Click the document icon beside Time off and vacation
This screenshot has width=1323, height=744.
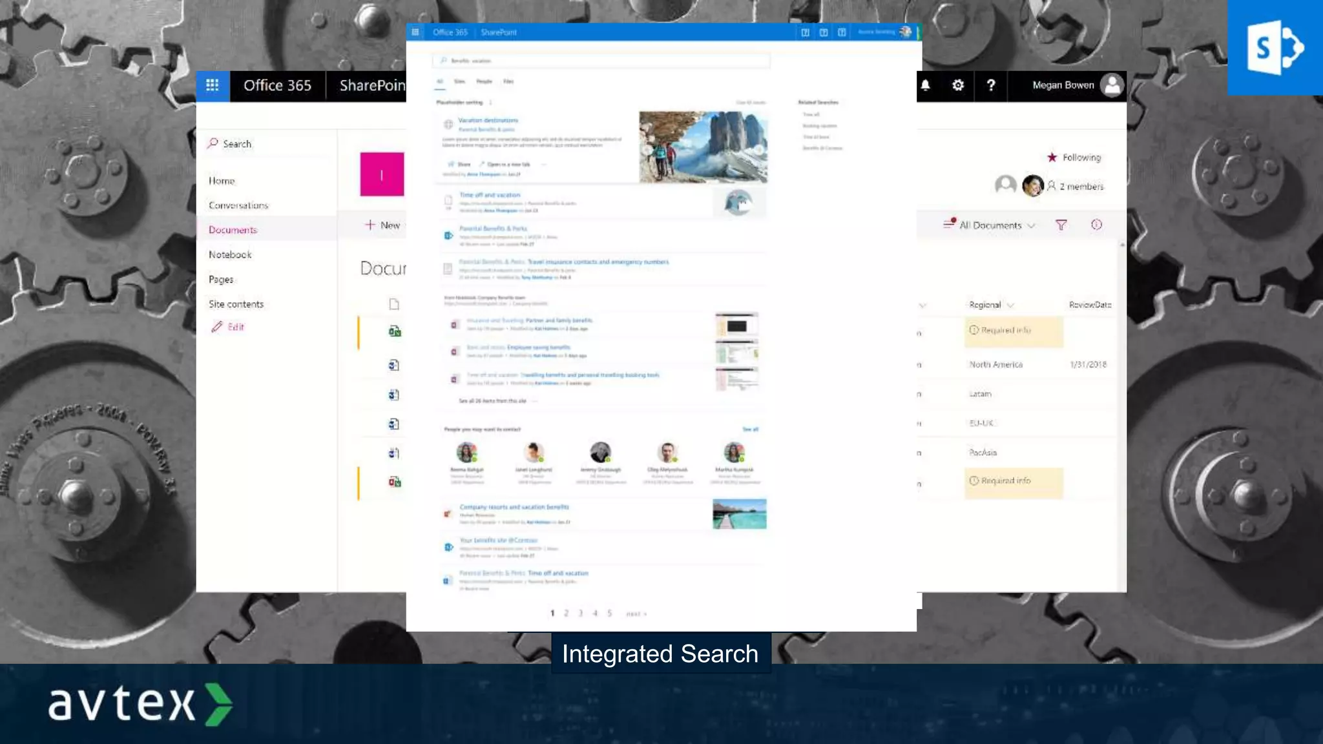click(x=448, y=201)
